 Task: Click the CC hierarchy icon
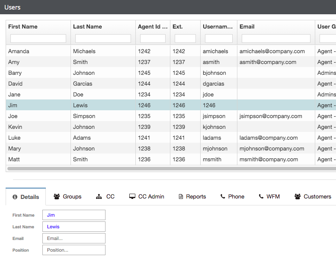(x=99, y=196)
